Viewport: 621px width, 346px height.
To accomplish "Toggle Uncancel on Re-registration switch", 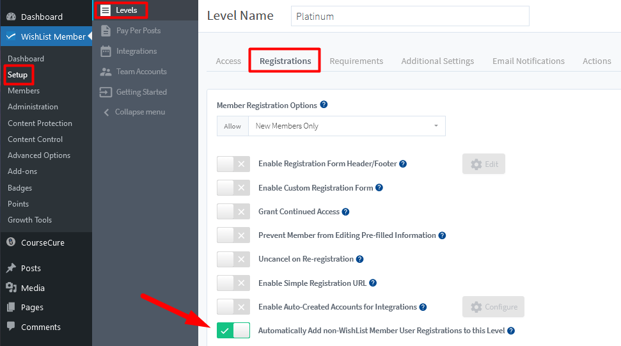I will pos(233,259).
